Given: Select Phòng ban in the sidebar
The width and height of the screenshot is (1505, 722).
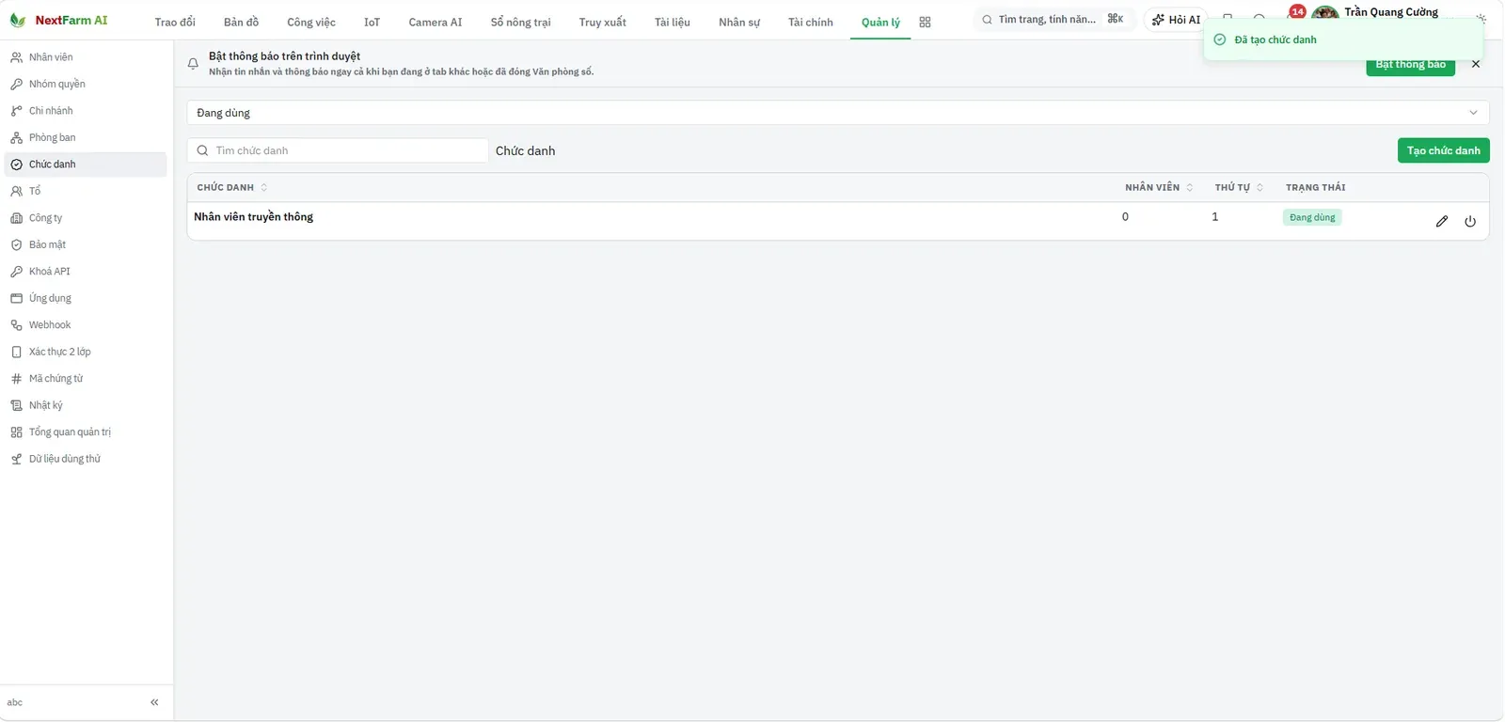Looking at the screenshot, I should (x=86, y=137).
